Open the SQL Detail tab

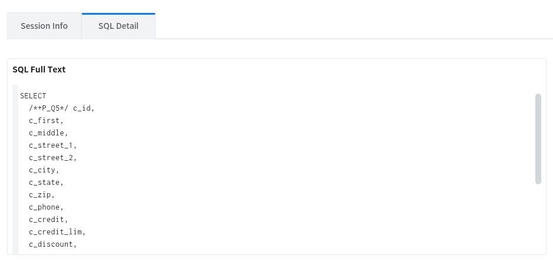click(119, 26)
